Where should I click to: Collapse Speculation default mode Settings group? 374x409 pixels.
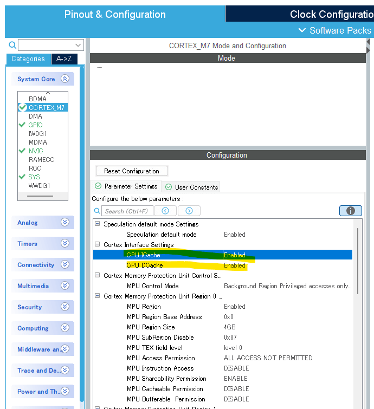[x=98, y=224]
